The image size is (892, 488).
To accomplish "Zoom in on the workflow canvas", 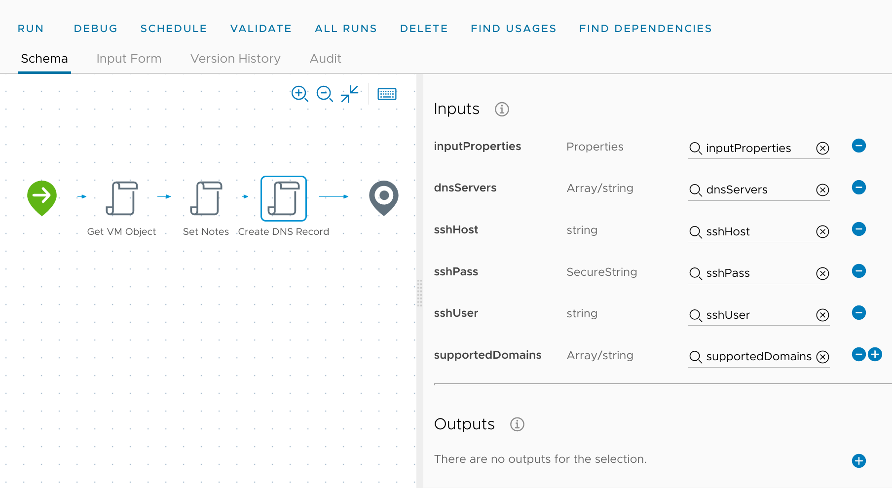I will point(299,94).
